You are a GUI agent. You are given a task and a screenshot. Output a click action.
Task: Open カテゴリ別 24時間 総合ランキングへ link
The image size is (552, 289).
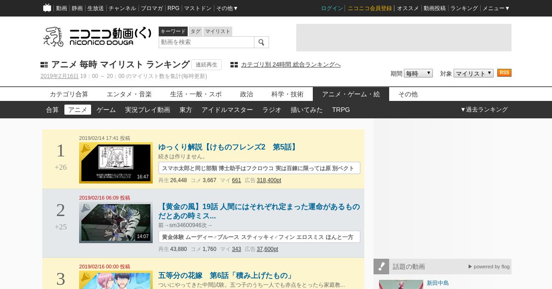pos(291,65)
